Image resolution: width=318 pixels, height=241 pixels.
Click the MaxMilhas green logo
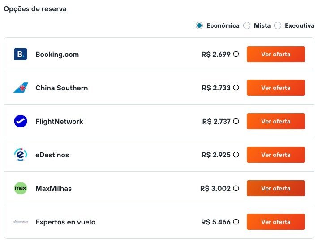click(x=21, y=188)
